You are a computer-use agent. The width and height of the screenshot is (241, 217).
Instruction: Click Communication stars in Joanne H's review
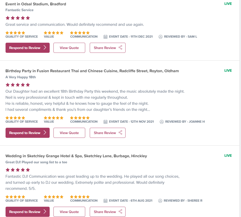point(80,118)
